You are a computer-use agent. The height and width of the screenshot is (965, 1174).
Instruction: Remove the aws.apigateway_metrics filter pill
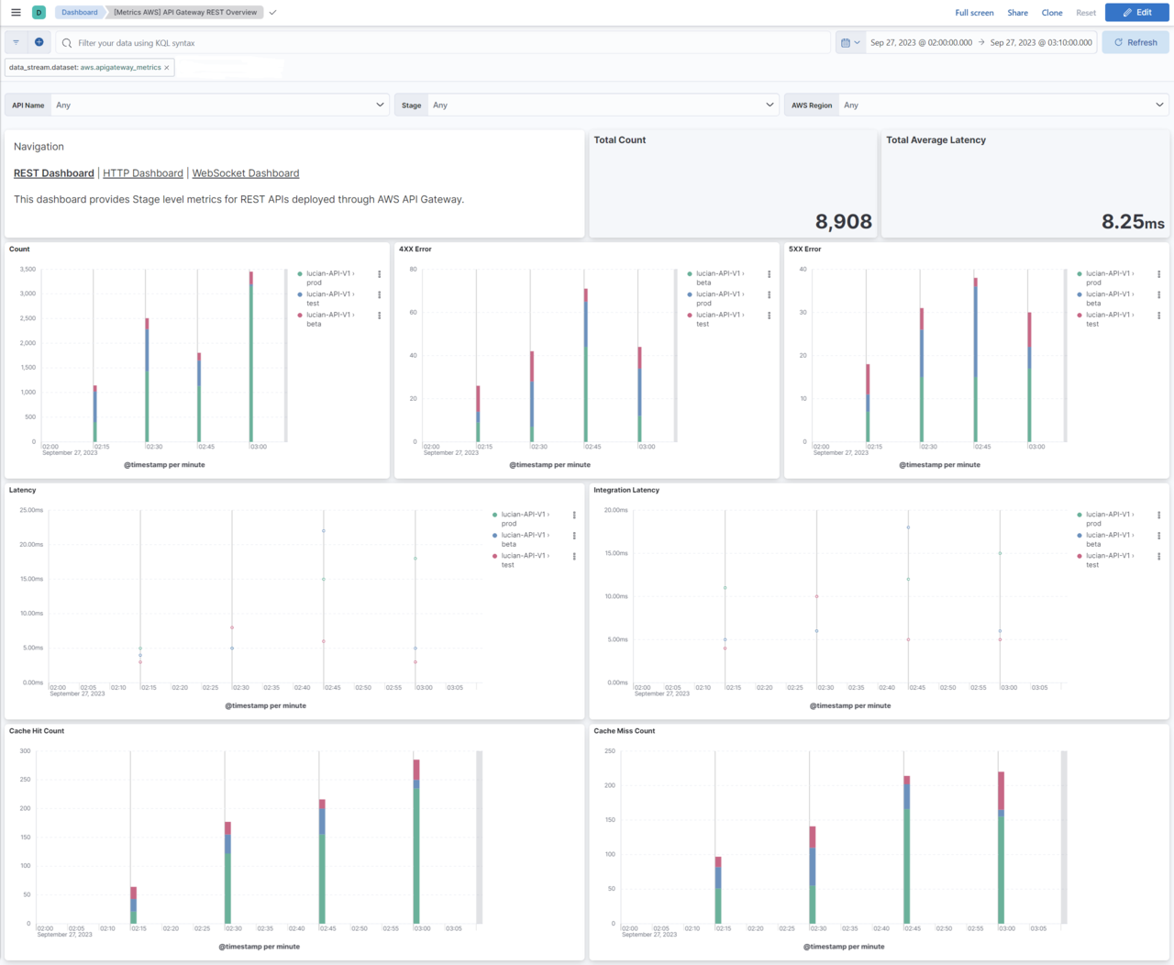pyautogui.click(x=166, y=67)
